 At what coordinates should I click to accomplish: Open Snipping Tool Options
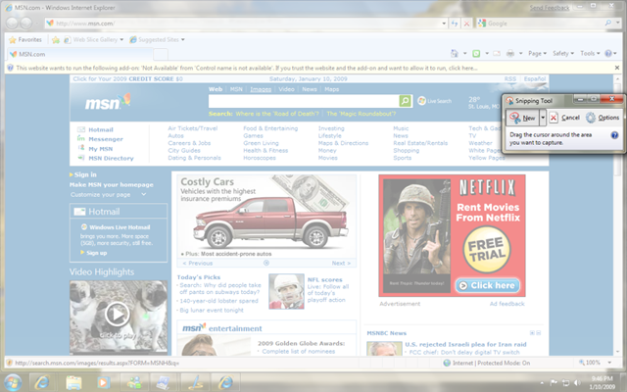(603, 117)
